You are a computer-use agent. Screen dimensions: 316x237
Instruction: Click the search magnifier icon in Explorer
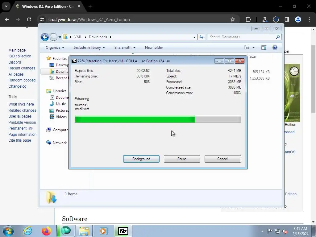pos(278,37)
